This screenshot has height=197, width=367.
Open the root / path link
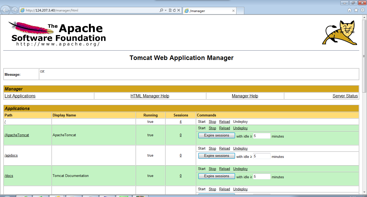5,122
